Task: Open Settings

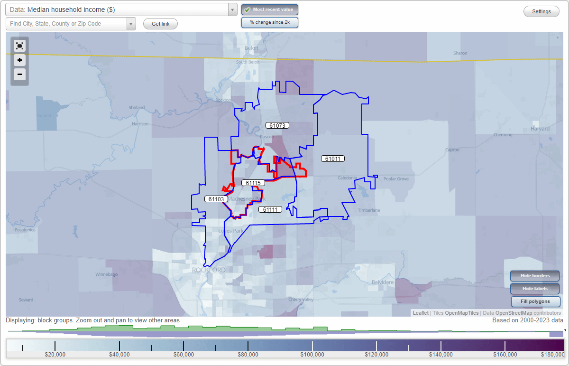Action: click(541, 11)
